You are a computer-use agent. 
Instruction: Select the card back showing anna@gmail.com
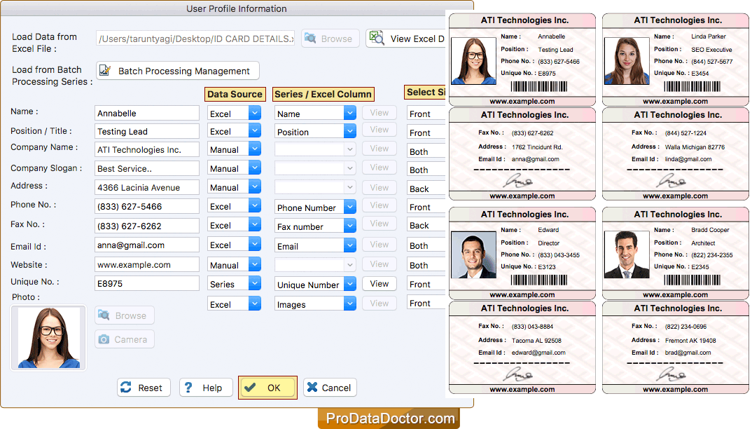pos(522,154)
